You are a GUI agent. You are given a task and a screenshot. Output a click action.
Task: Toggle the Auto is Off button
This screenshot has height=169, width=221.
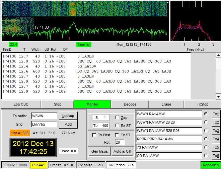[122, 151]
